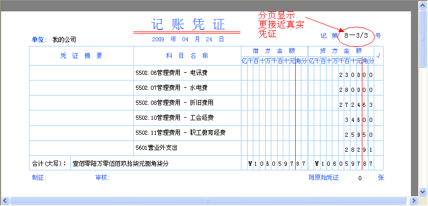
Task: Click the horizontal scrollbar right arrow
Action: (x=414, y=200)
